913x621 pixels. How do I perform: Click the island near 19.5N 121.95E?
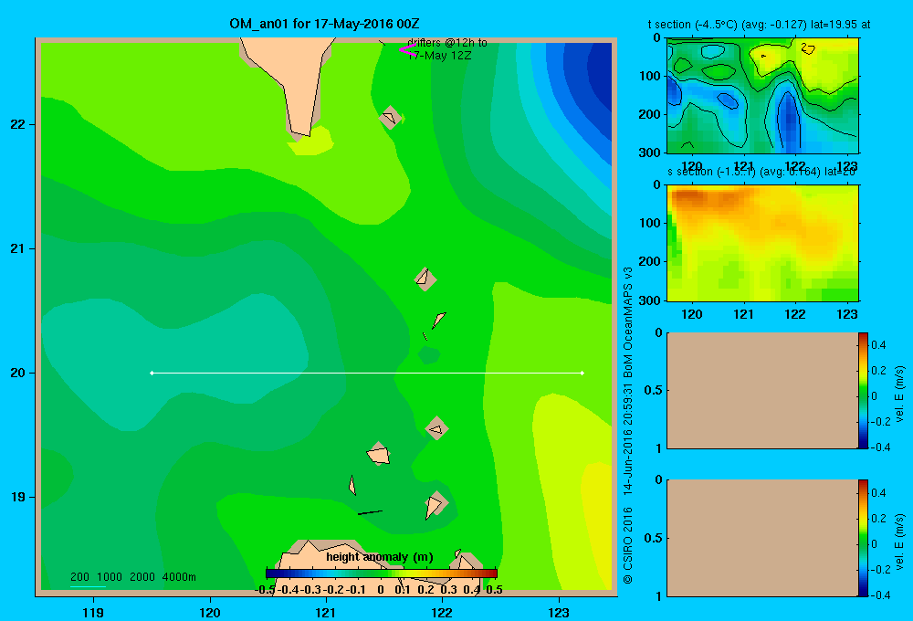coord(436,428)
